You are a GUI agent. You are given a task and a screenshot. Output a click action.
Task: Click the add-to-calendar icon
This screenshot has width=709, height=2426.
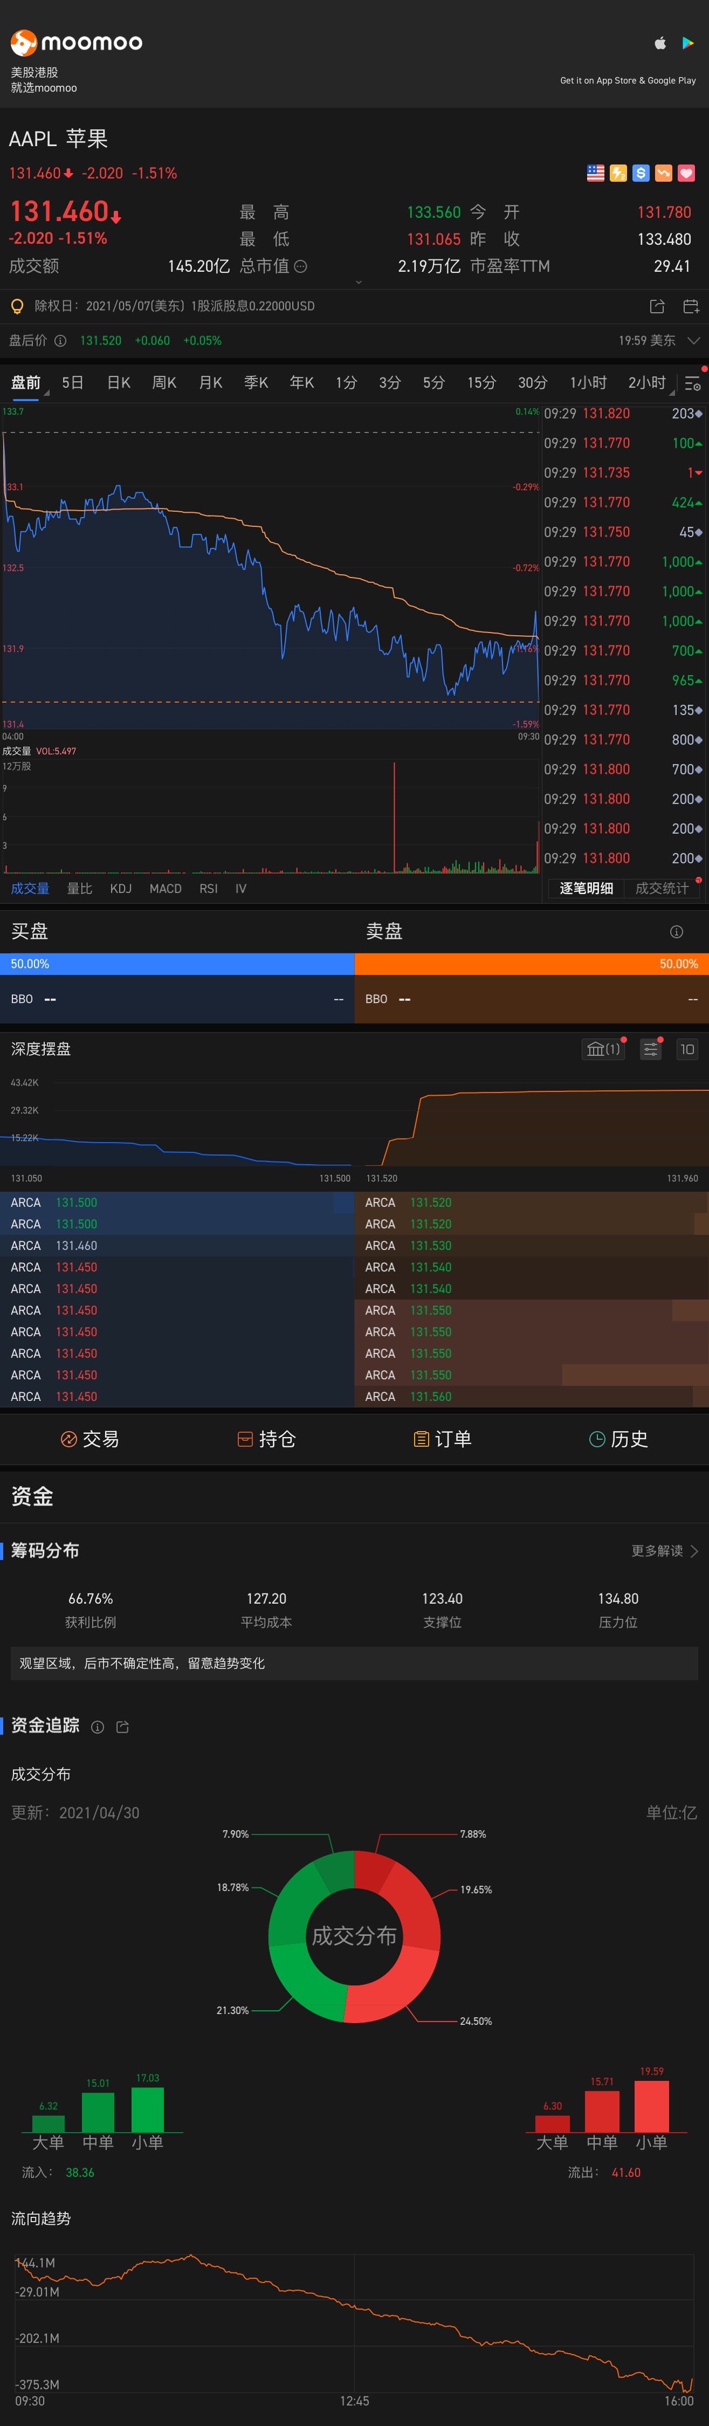(691, 306)
